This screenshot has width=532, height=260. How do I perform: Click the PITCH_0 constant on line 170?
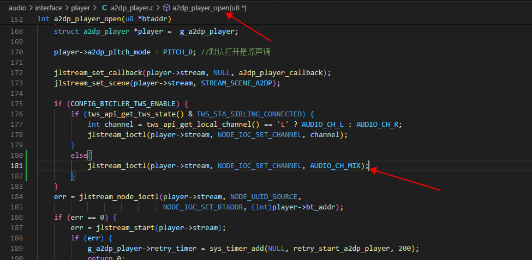(178, 52)
